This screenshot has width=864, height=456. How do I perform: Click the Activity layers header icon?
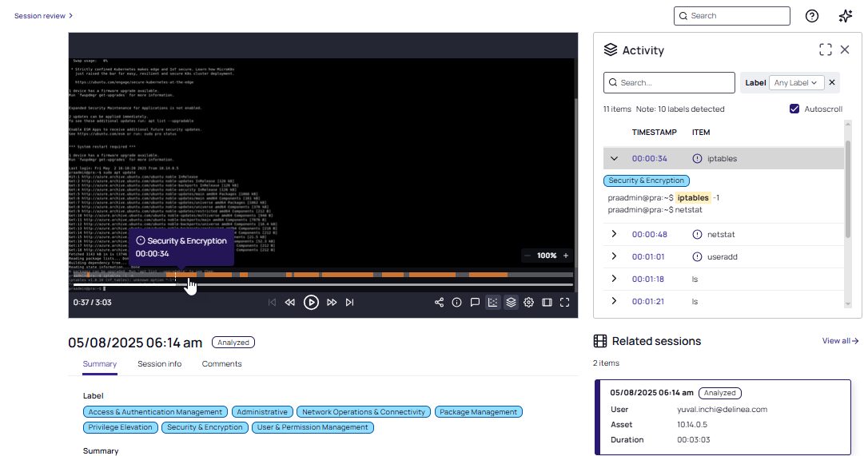click(611, 50)
